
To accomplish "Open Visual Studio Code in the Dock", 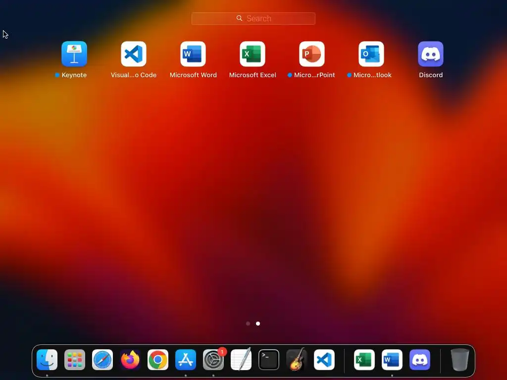I will pos(324,360).
